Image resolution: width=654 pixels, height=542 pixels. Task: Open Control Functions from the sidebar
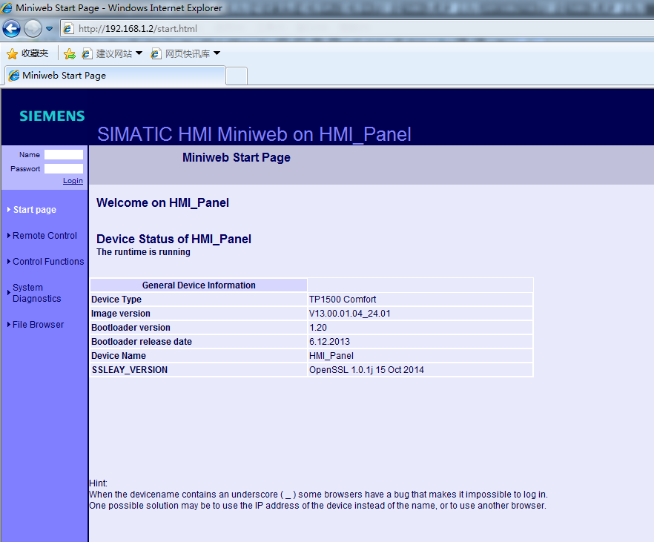coord(48,262)
